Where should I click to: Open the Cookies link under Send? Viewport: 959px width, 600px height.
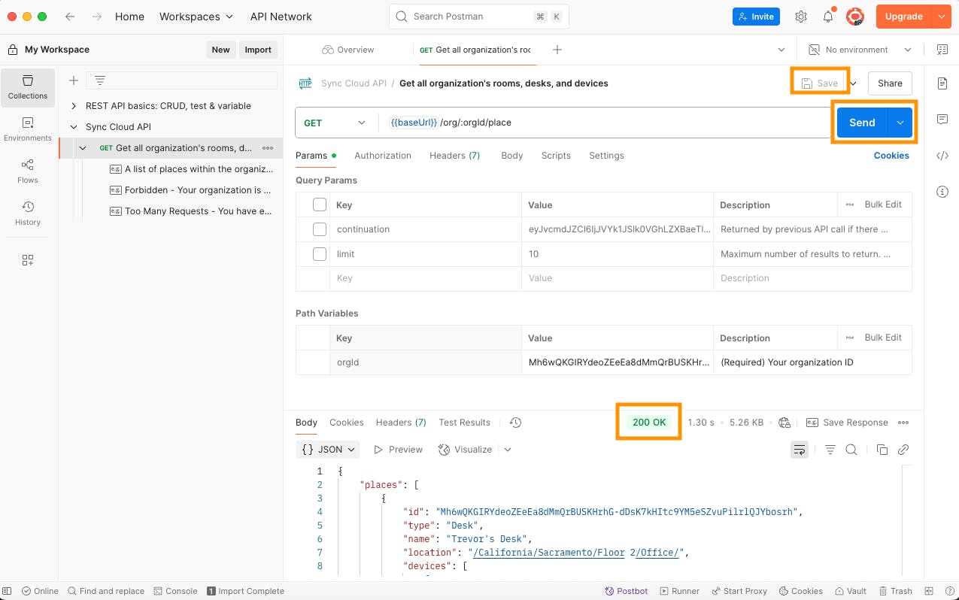pos(891,156)
